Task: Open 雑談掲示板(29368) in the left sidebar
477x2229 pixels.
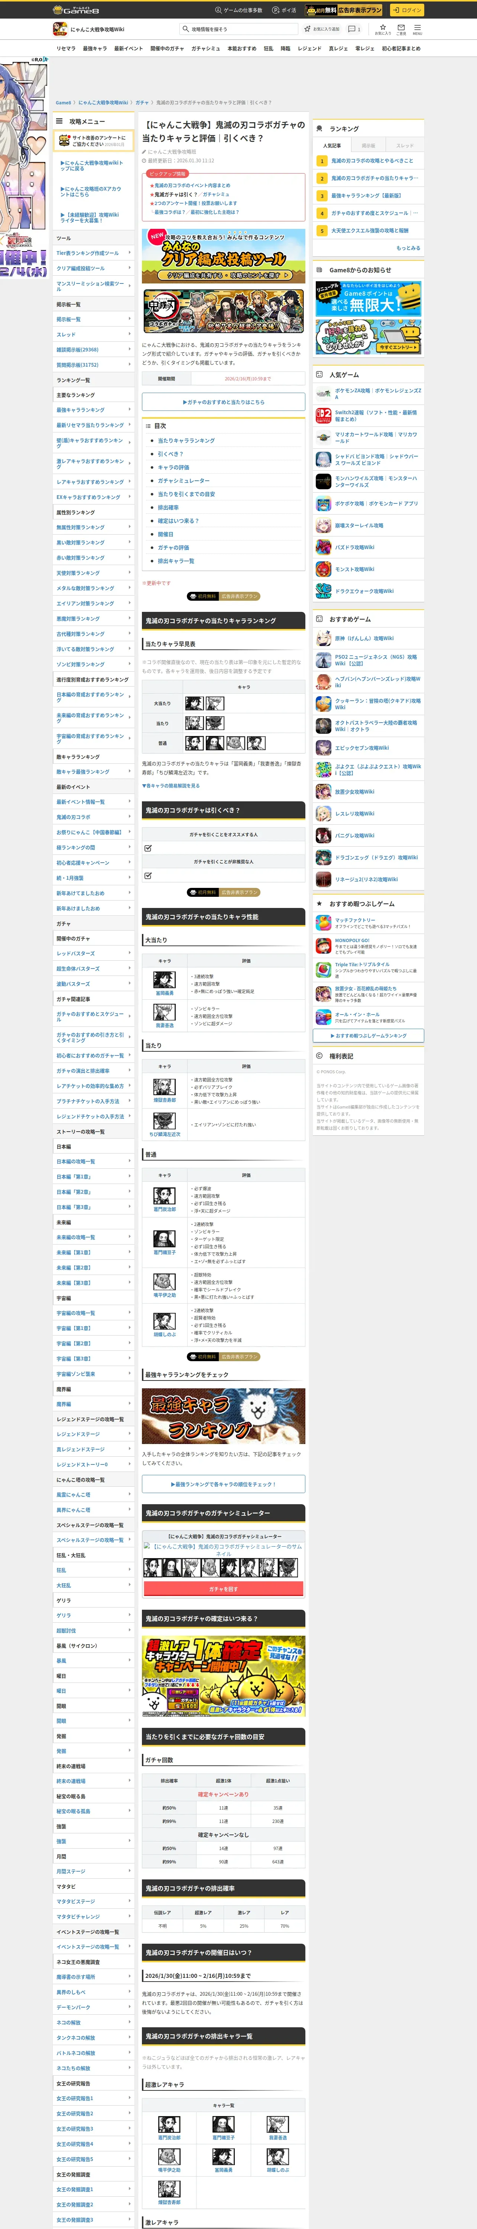Action: 94,350
